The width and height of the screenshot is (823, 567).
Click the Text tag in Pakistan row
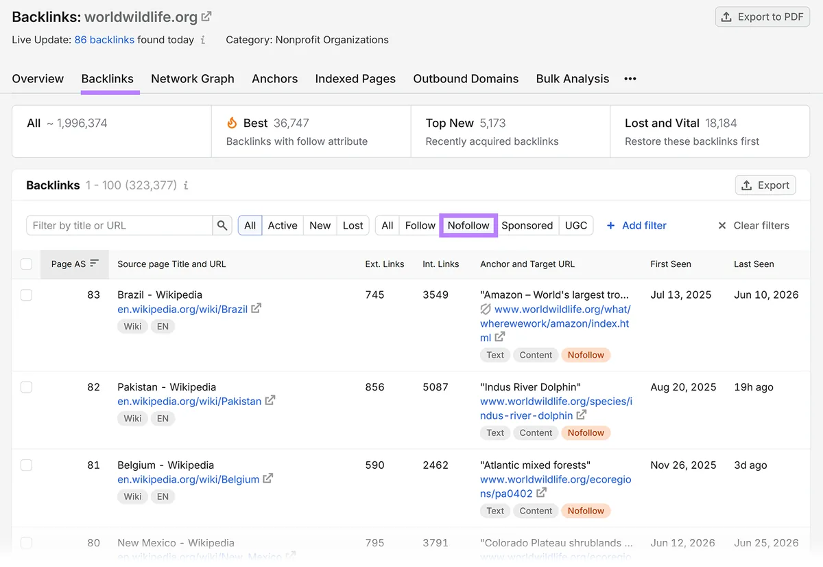click(x=495, y=433)
